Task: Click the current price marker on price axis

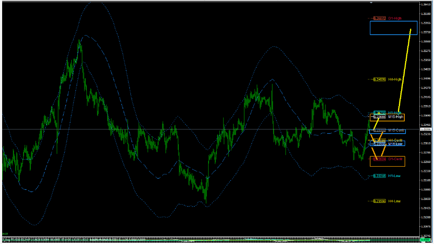Action: coord(426,129)
